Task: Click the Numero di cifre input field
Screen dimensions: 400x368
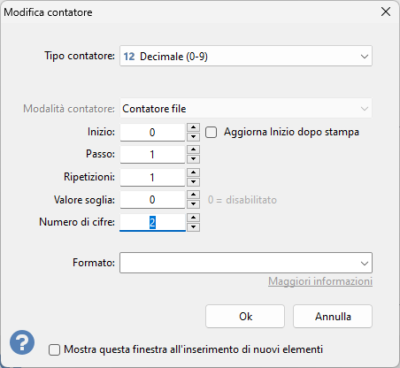Action: [152, 222]
